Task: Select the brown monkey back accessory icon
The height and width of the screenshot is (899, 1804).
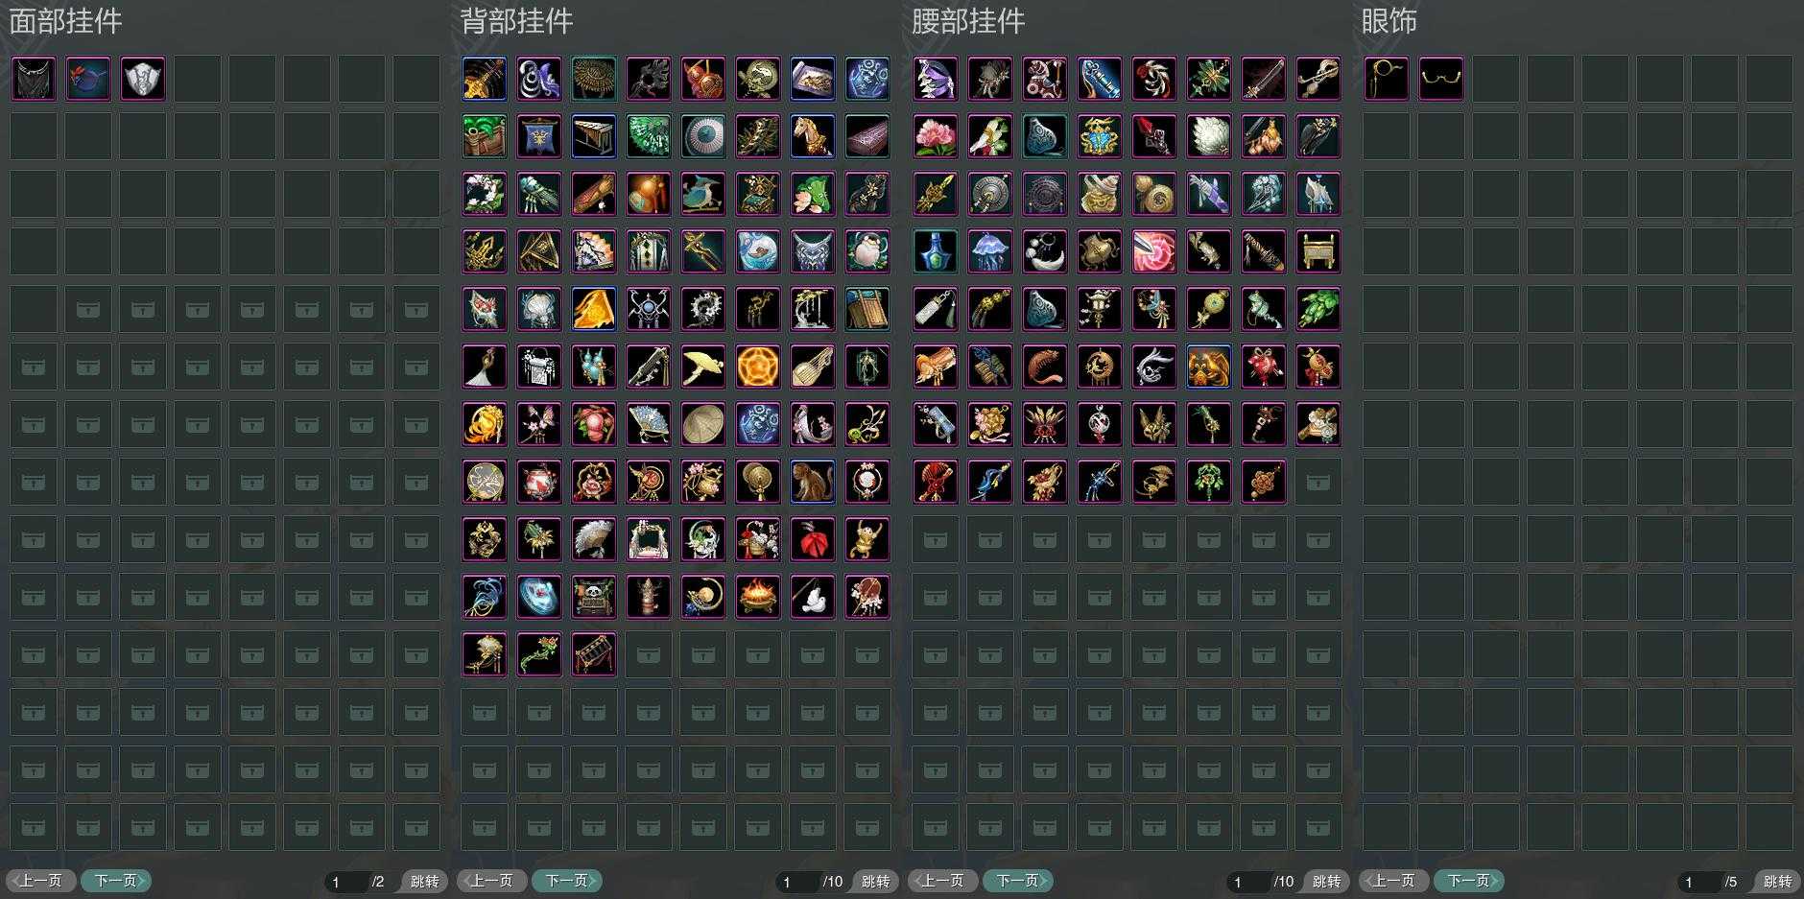Action: pos(813,482)
